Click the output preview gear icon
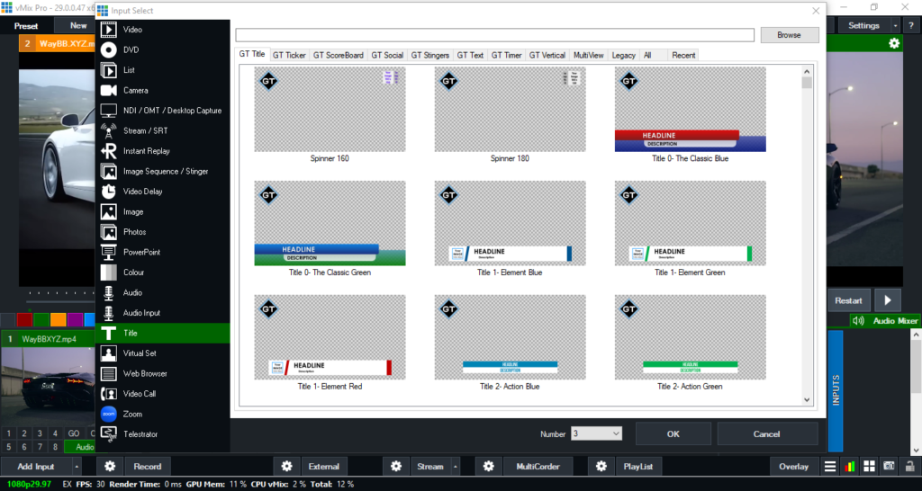 tap(893, 43)
